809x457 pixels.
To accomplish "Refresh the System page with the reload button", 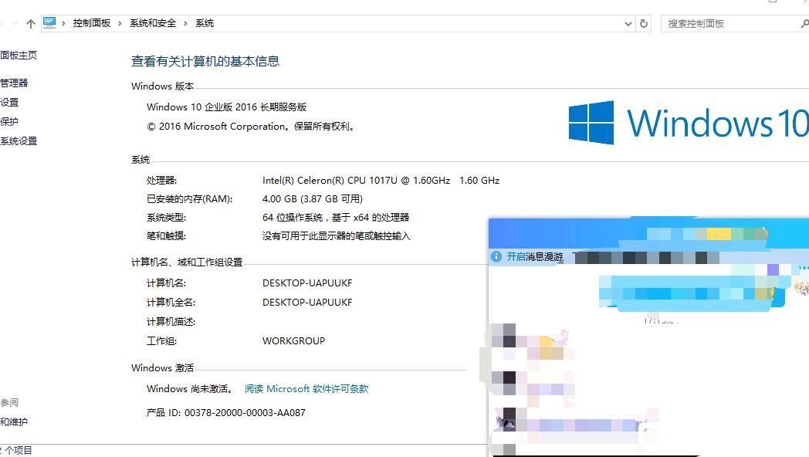I will pyautogui.click(x=643, y=24).
